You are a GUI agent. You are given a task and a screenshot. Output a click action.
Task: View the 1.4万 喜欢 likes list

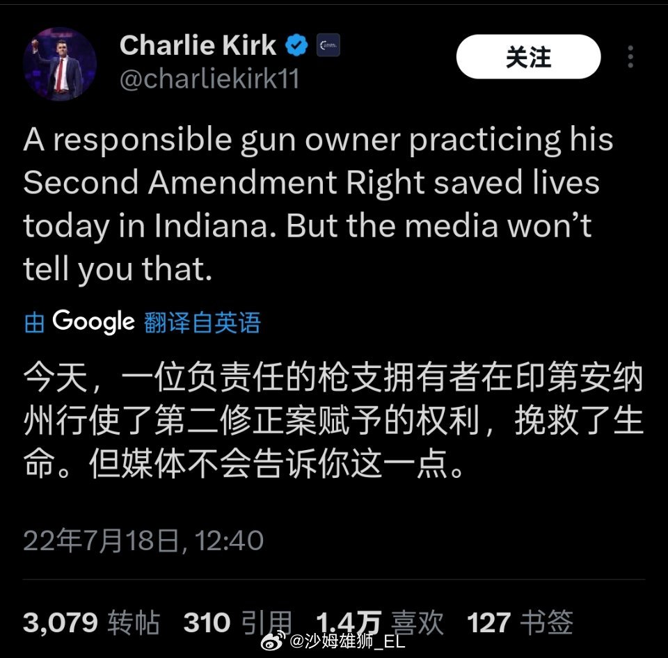tap(380, 623)
